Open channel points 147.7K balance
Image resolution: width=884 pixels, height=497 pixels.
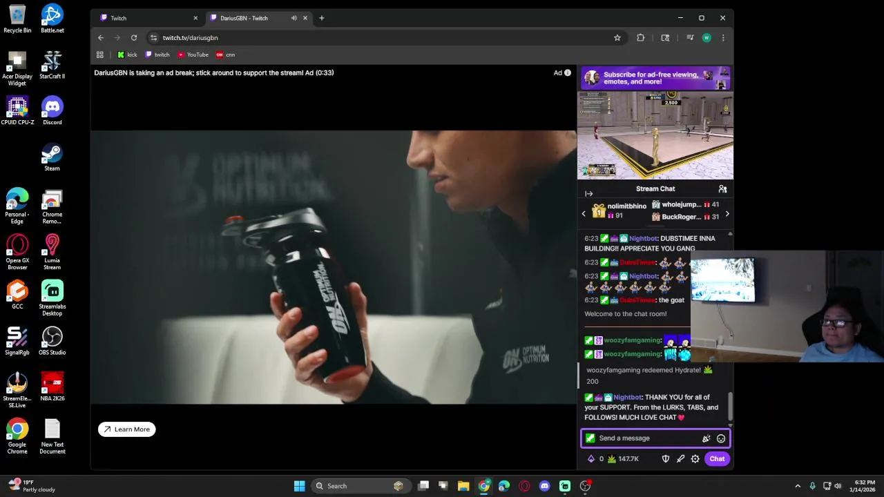point(623,459)
